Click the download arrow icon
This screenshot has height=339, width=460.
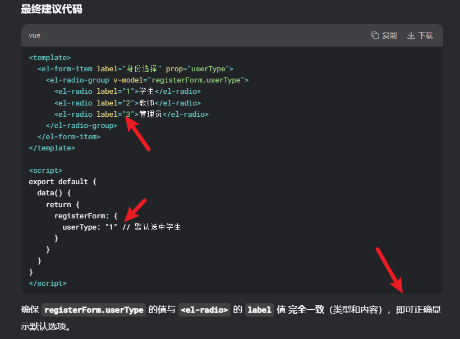point(411,35)
